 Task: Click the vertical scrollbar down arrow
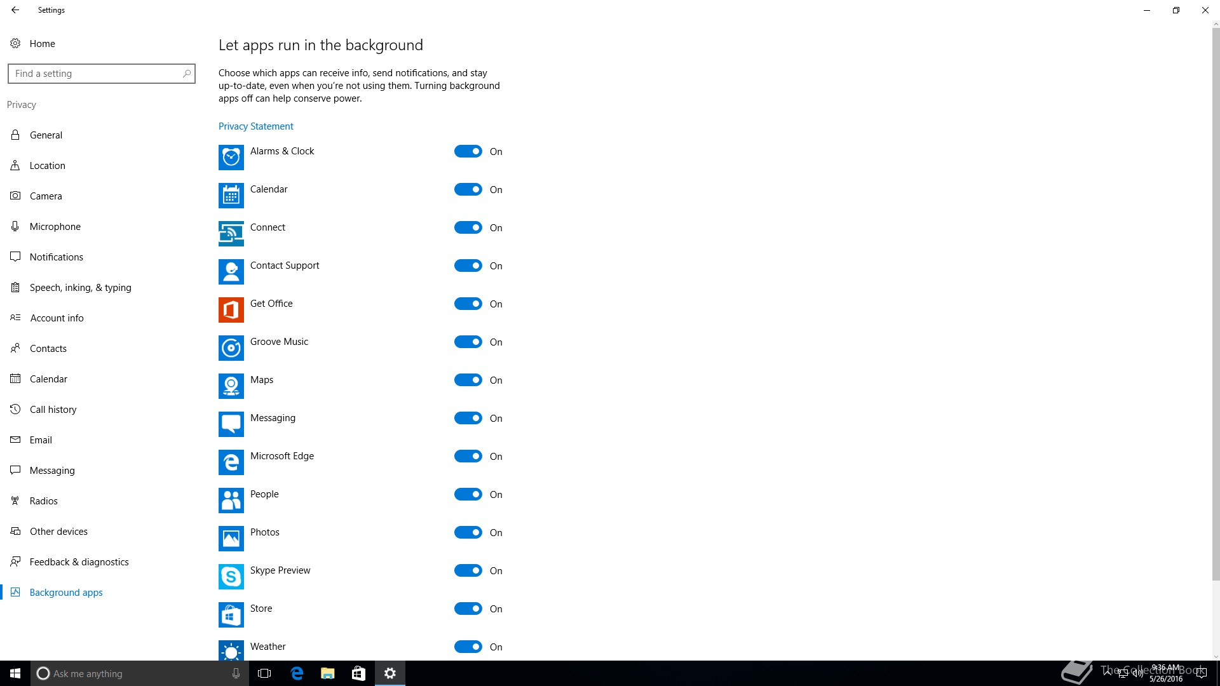pyautogui.click(x=1216, y=657)
